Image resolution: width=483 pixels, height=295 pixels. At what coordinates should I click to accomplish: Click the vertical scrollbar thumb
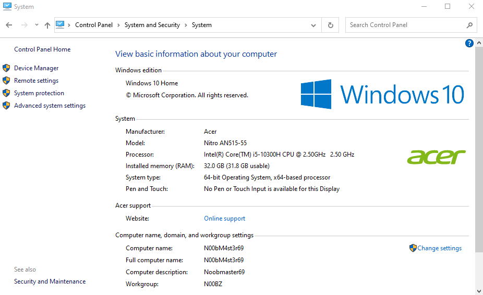(x=479, y=150)
